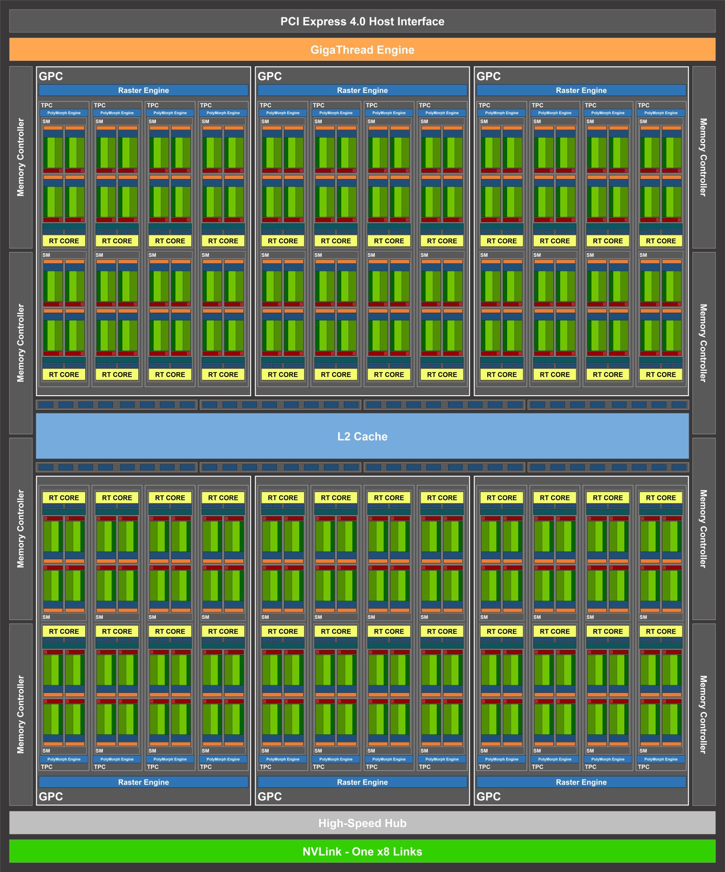
Task: Click the topmost Memory Controller on the left edge
Action: coord(21,157)
